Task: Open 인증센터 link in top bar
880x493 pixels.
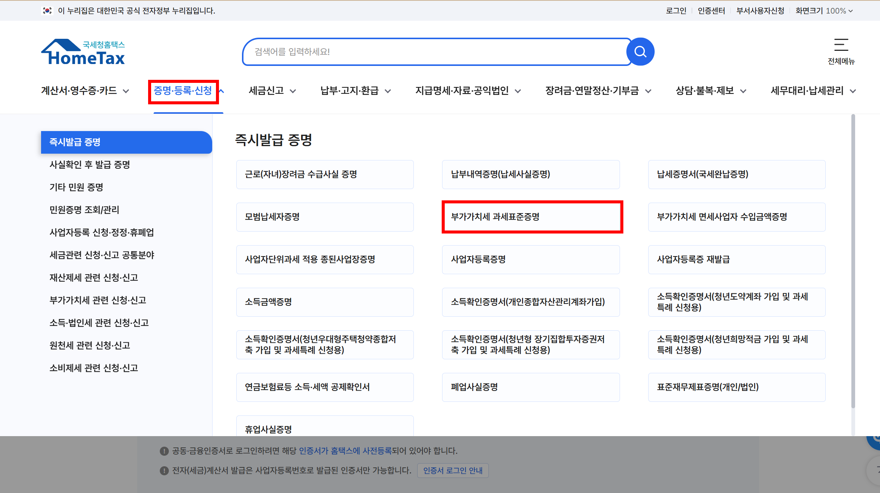Action: click(x=711, y=11)
